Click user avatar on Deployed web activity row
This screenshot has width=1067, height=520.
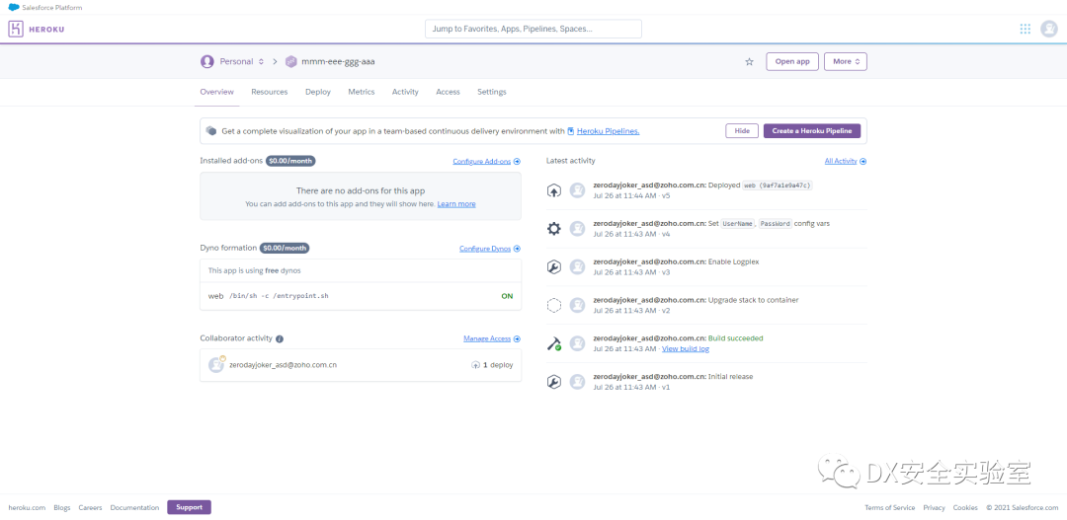pos(577,191)
